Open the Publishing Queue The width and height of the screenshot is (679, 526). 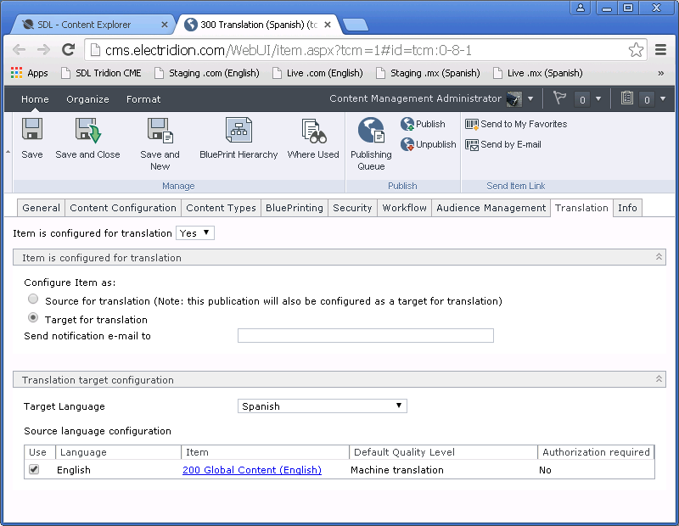[371, 131]
